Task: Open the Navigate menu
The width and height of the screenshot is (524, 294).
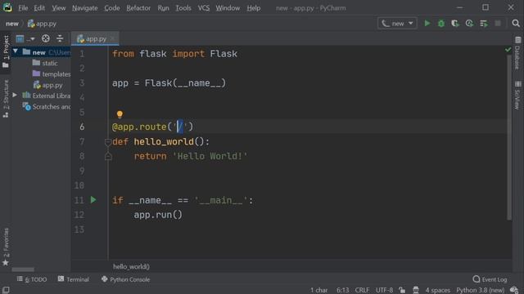Action: (85, 8)
